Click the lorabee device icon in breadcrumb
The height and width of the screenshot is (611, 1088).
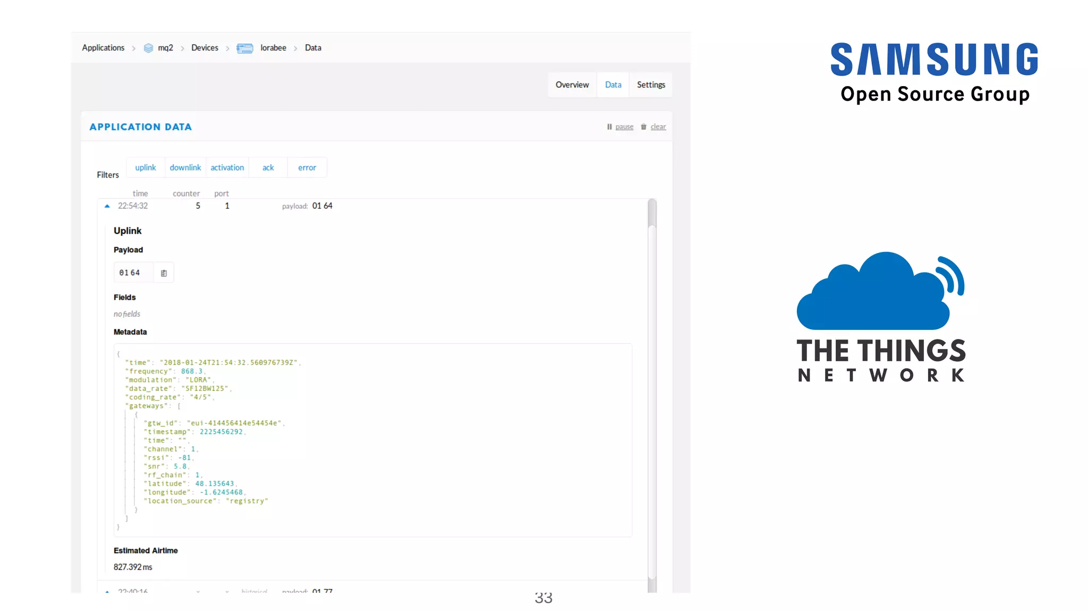(244, 48)
